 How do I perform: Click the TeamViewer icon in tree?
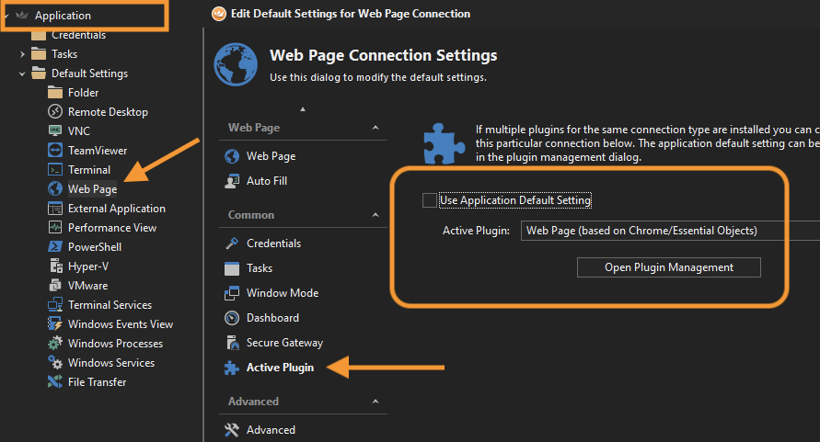coord(54,151)
